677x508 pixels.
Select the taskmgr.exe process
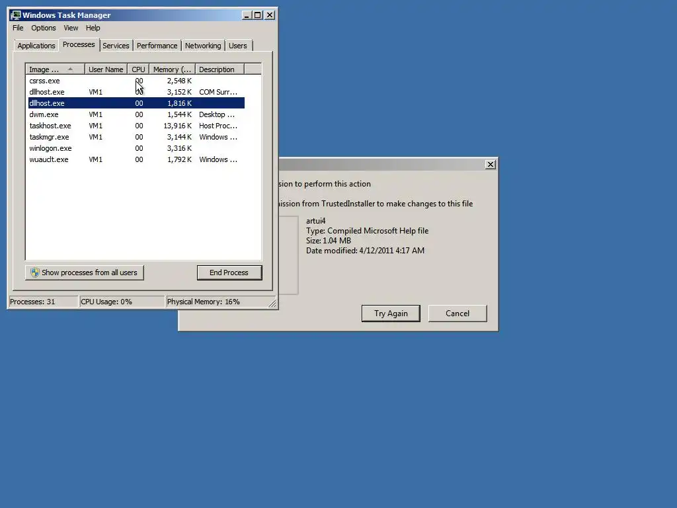[136, 137]
